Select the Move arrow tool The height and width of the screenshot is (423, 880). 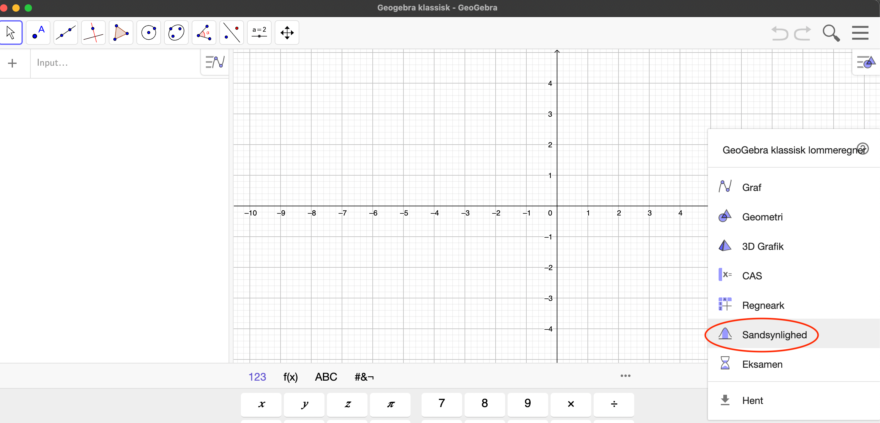coord(11,33)
